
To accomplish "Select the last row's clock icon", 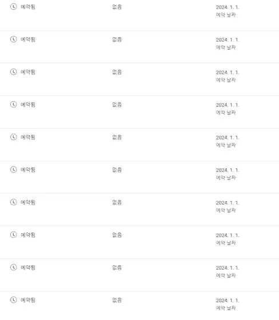I will point(14,300).
